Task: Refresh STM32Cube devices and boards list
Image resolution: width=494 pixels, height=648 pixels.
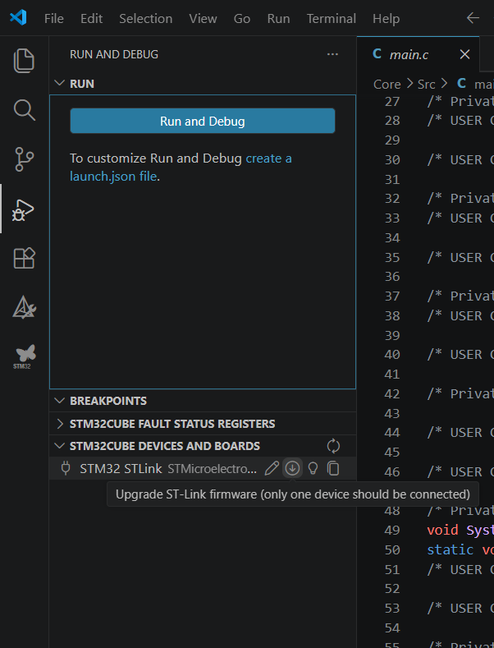Action: (x=333, y=446)
